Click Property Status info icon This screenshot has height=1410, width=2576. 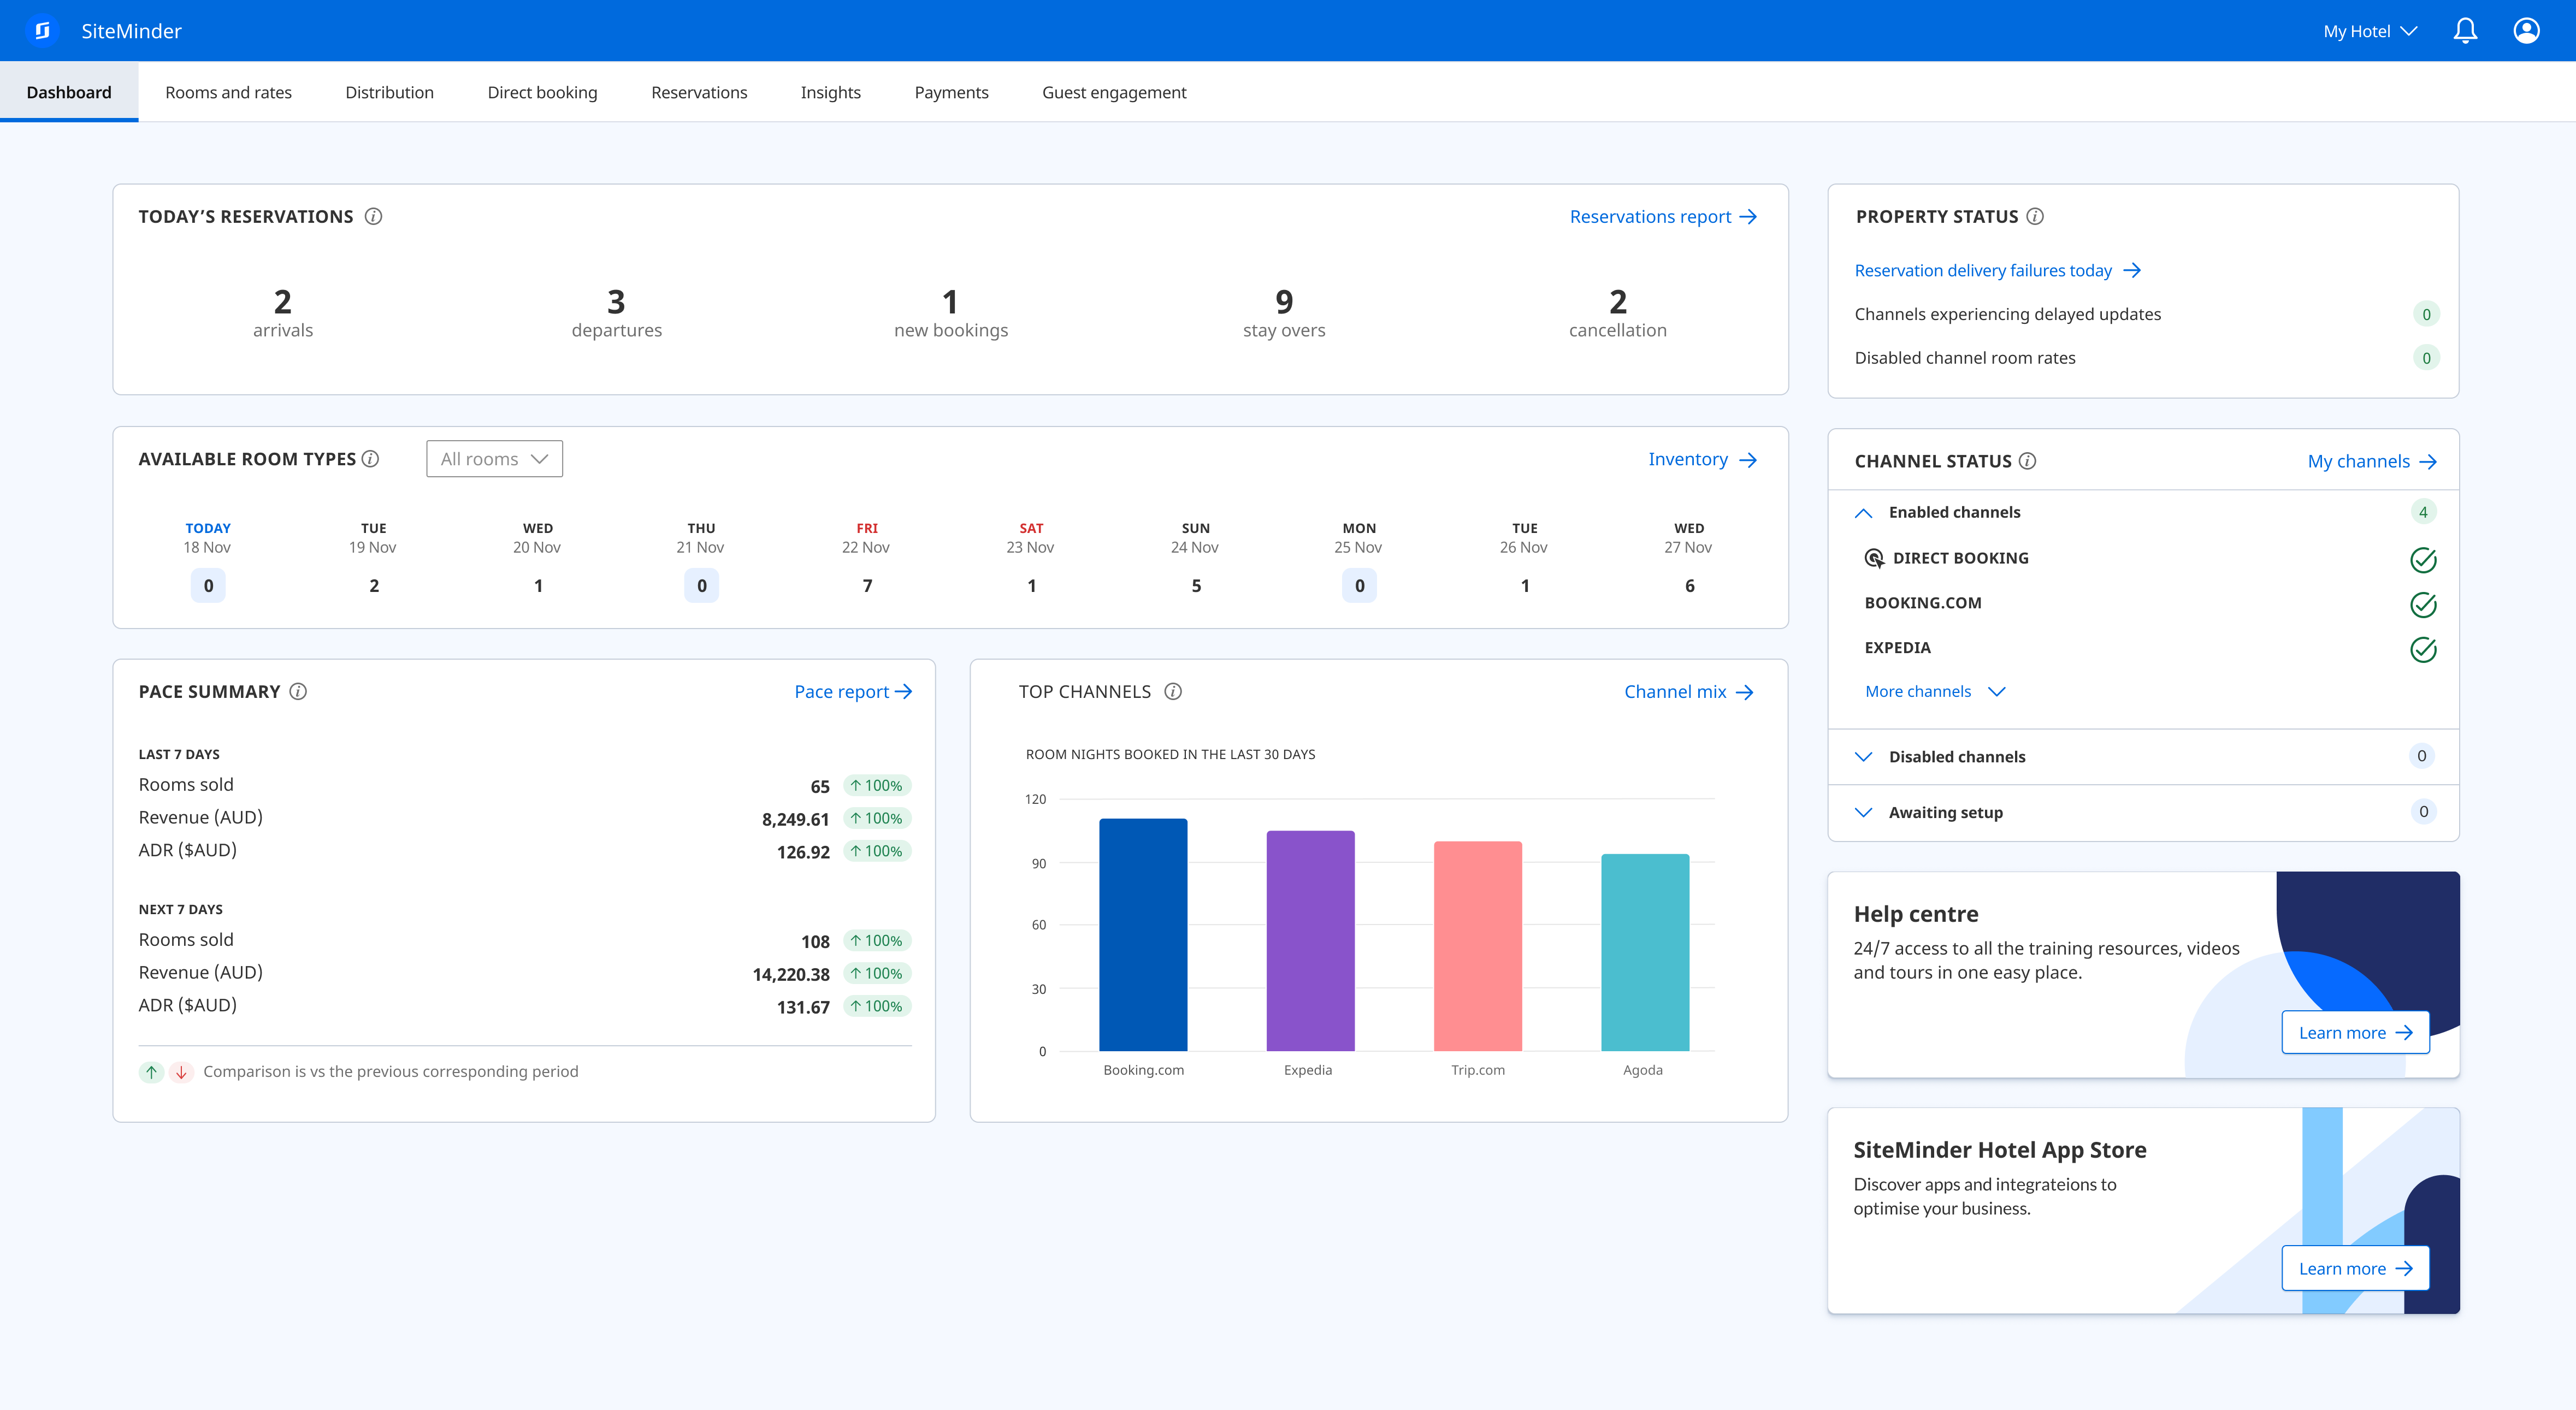coord(2035,216)
